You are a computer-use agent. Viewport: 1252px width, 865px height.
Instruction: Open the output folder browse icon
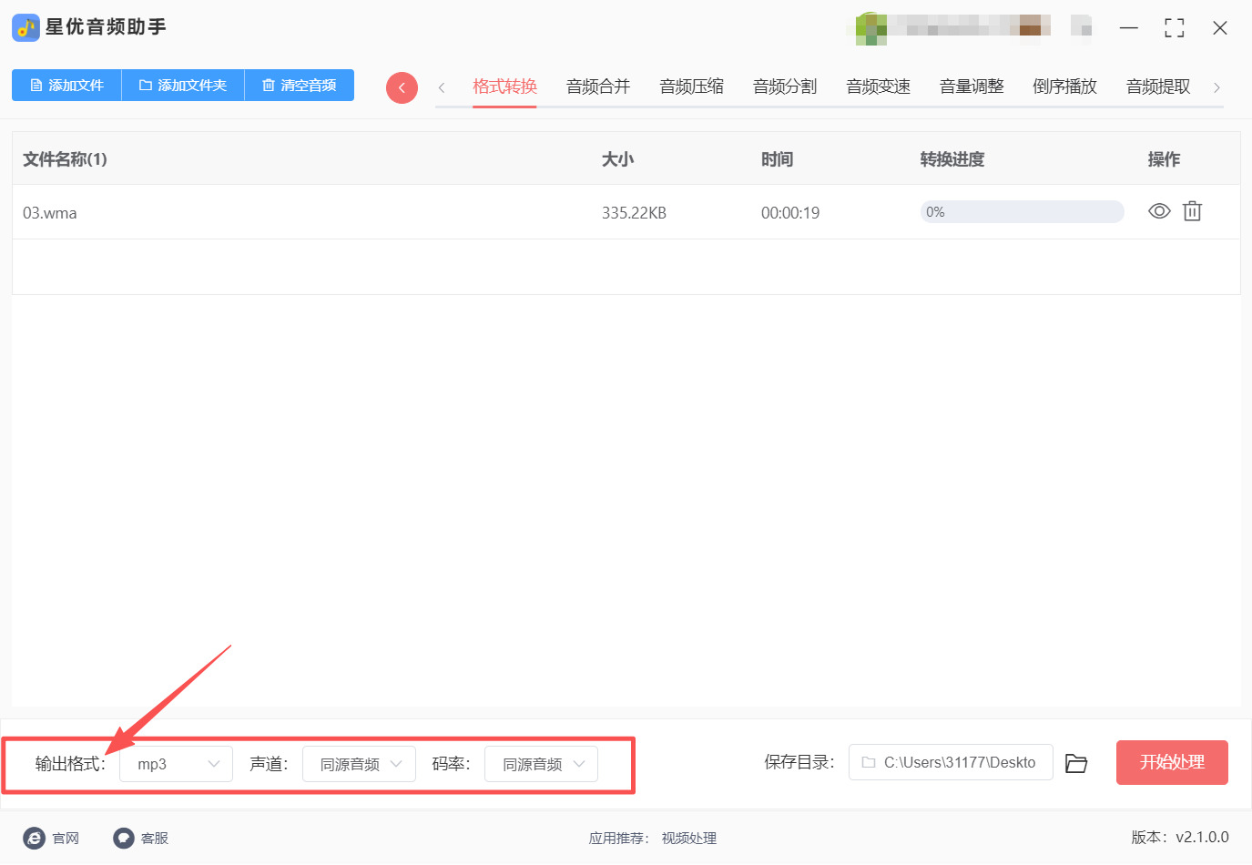point(1076,763)
